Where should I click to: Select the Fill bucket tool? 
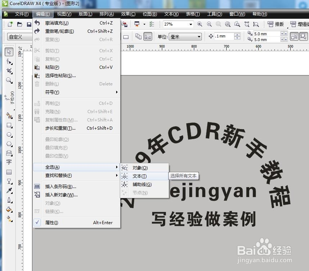[x=9, y=209]
